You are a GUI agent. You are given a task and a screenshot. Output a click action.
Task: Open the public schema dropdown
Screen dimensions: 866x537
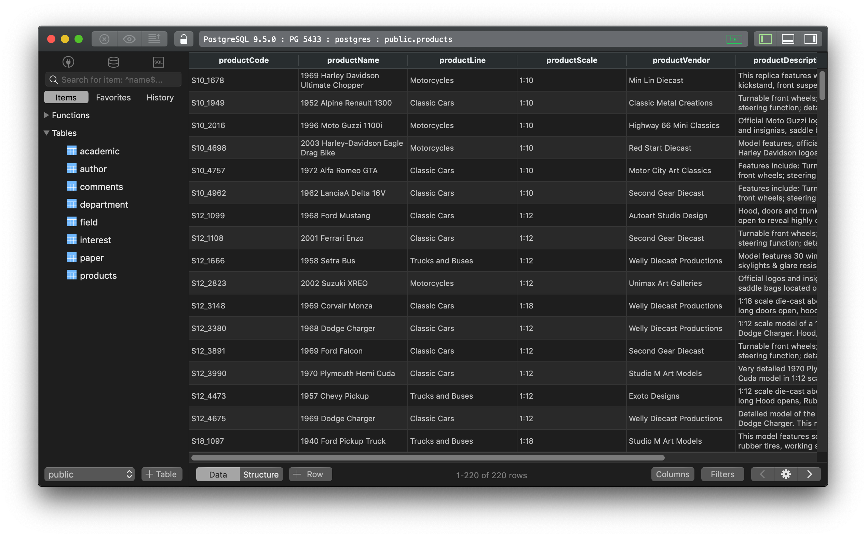[x=89, y=474]
